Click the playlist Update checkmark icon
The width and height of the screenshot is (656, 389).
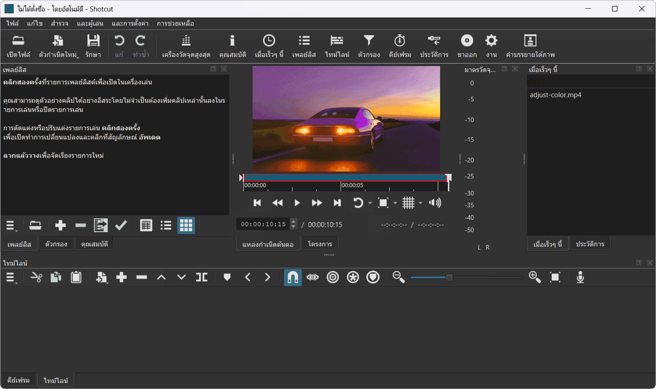coord(121,225)
